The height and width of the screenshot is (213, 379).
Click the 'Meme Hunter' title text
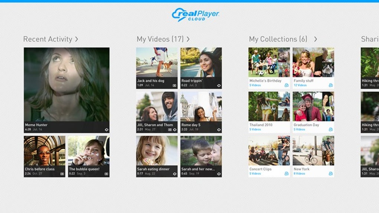coord(36,125)
